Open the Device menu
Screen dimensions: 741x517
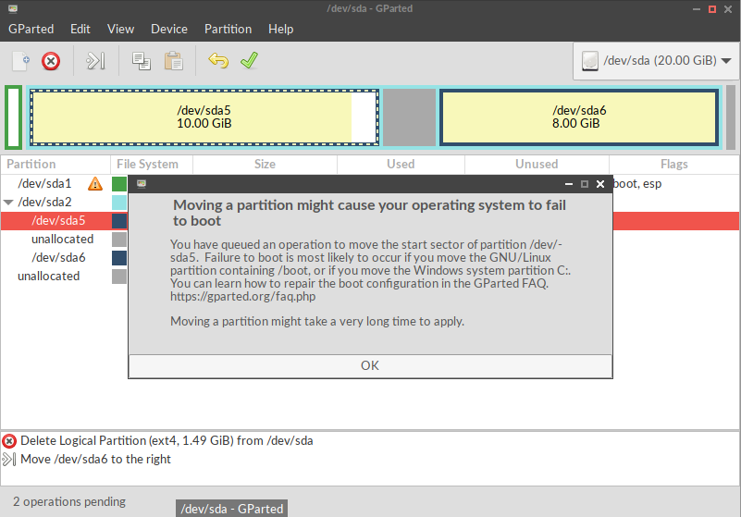point(169,29)
